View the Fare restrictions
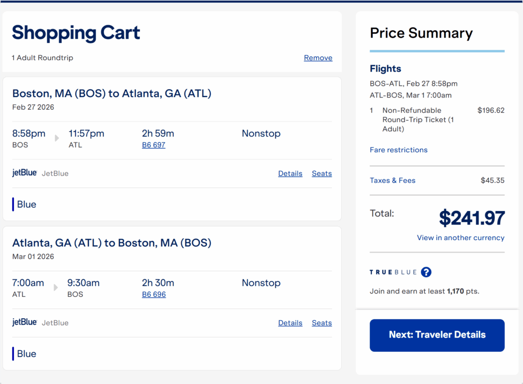The height and width of the screenshot is (384, 523). (x=398, y=150)
